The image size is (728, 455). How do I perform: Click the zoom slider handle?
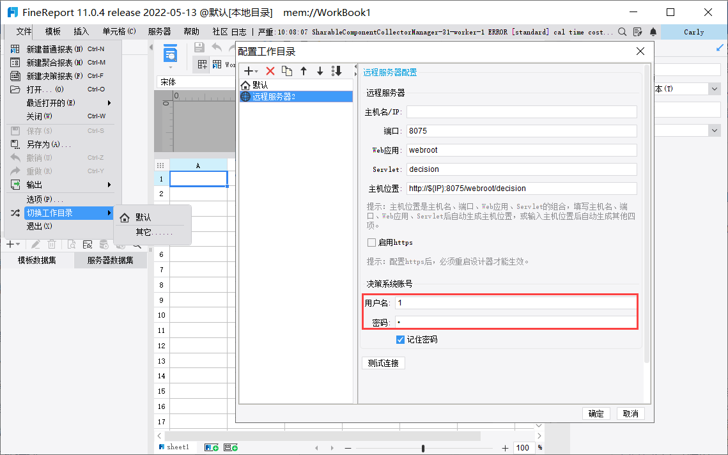click(423, 448)
